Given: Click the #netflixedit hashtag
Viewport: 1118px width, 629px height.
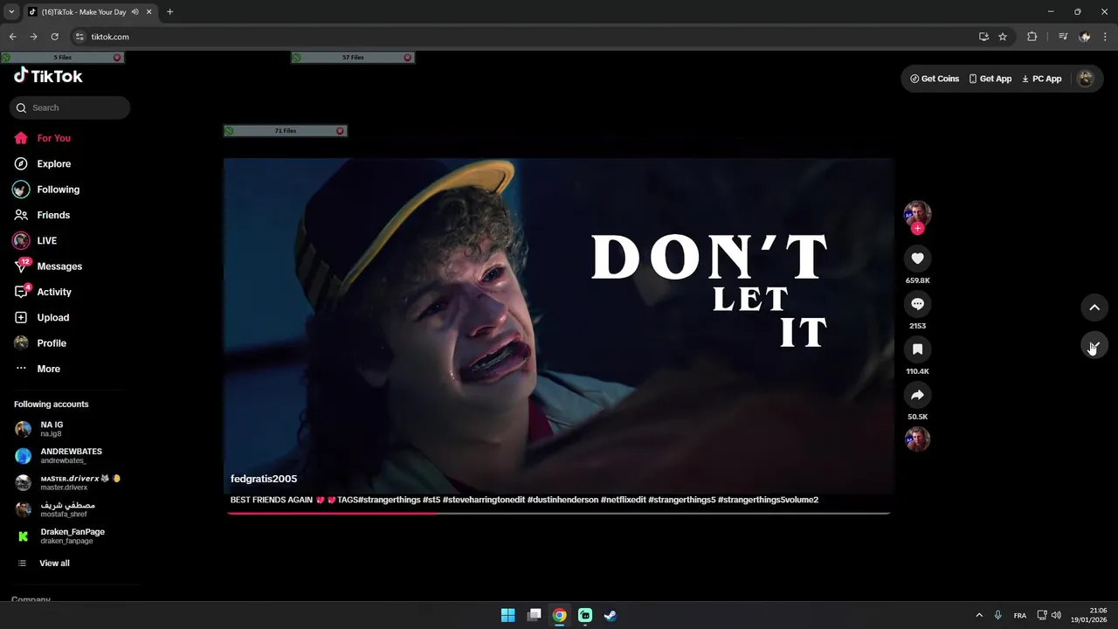Looking at the screenshot, I should pos(624,500).
